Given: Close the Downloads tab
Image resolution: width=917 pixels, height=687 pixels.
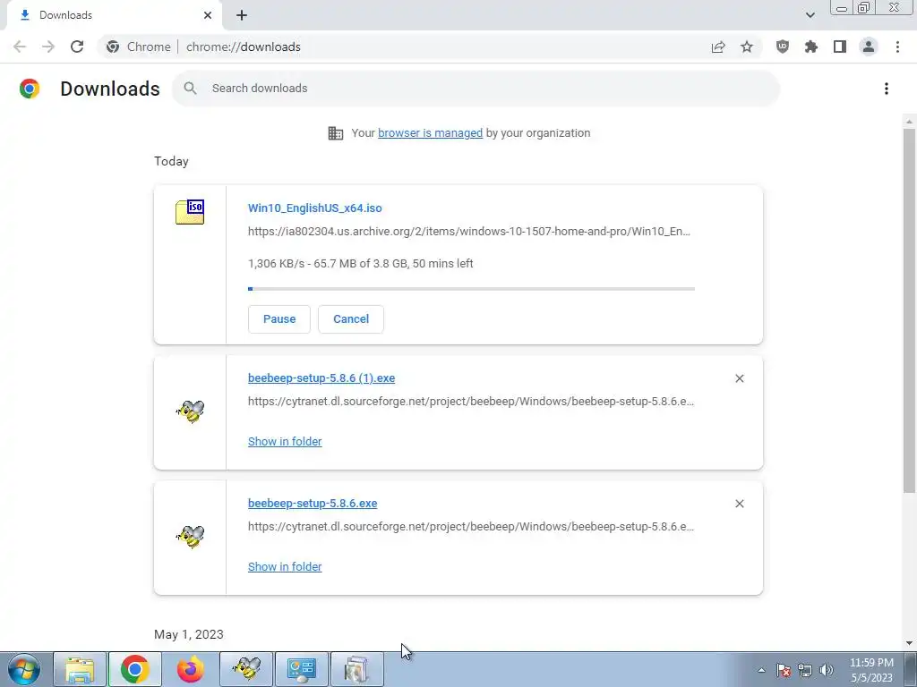Looking at the screenshot, I should [x=208, y=15].
